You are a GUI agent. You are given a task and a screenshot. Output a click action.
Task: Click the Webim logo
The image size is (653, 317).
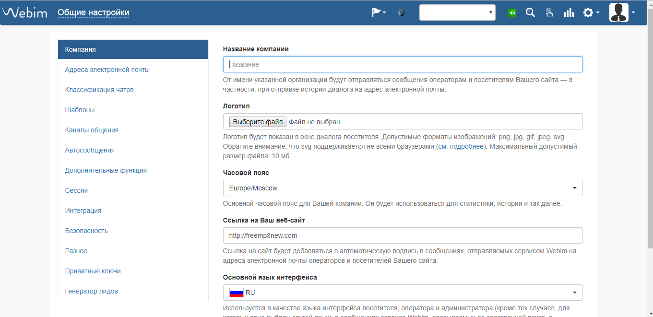coord(24,12)
